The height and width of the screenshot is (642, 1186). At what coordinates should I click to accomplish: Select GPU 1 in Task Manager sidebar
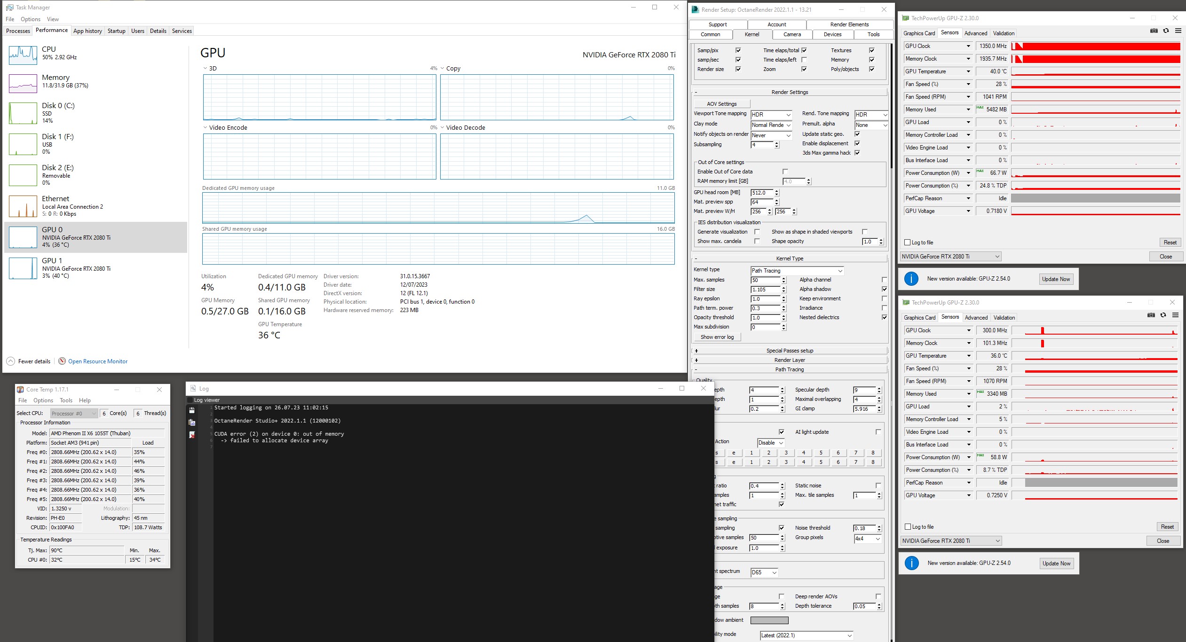pos(75,268)
